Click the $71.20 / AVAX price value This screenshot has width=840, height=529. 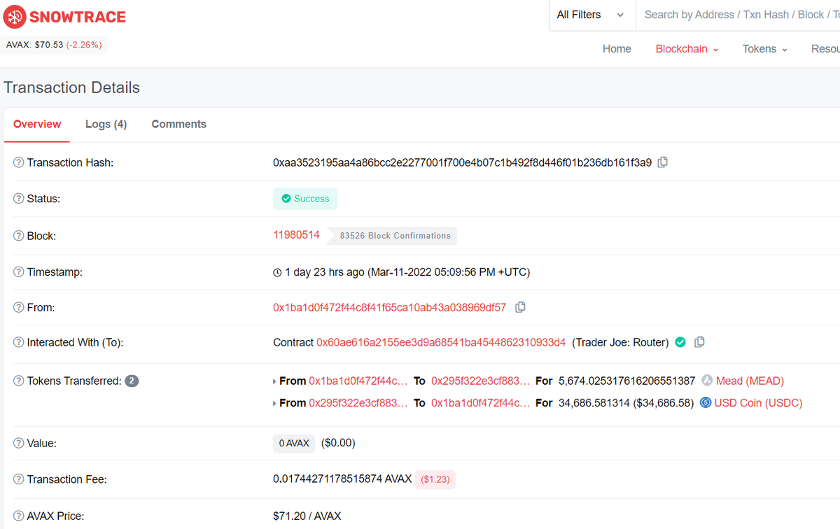point(307,516)
